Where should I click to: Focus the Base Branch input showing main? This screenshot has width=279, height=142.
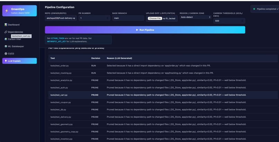coord(128,18)
